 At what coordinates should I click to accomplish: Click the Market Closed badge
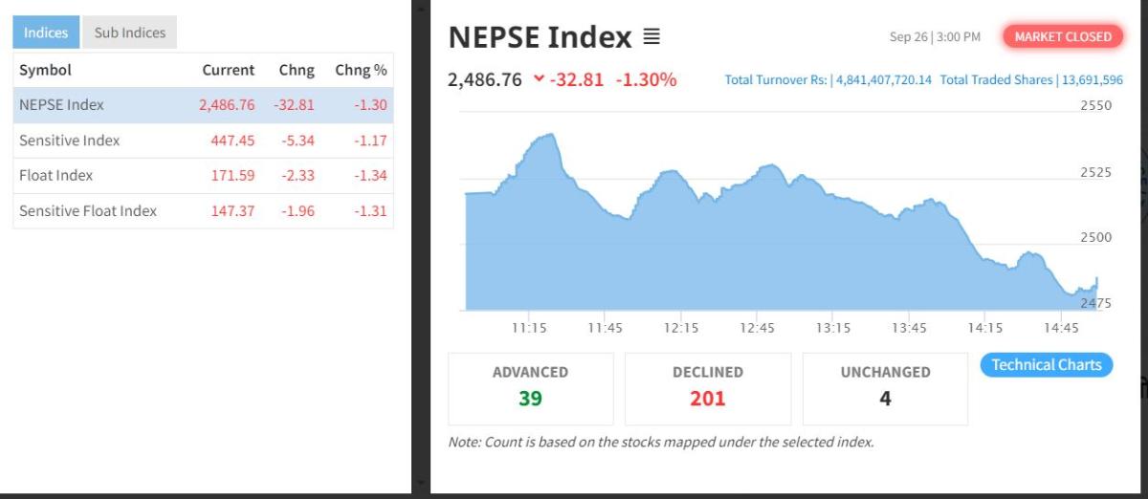1063,36
